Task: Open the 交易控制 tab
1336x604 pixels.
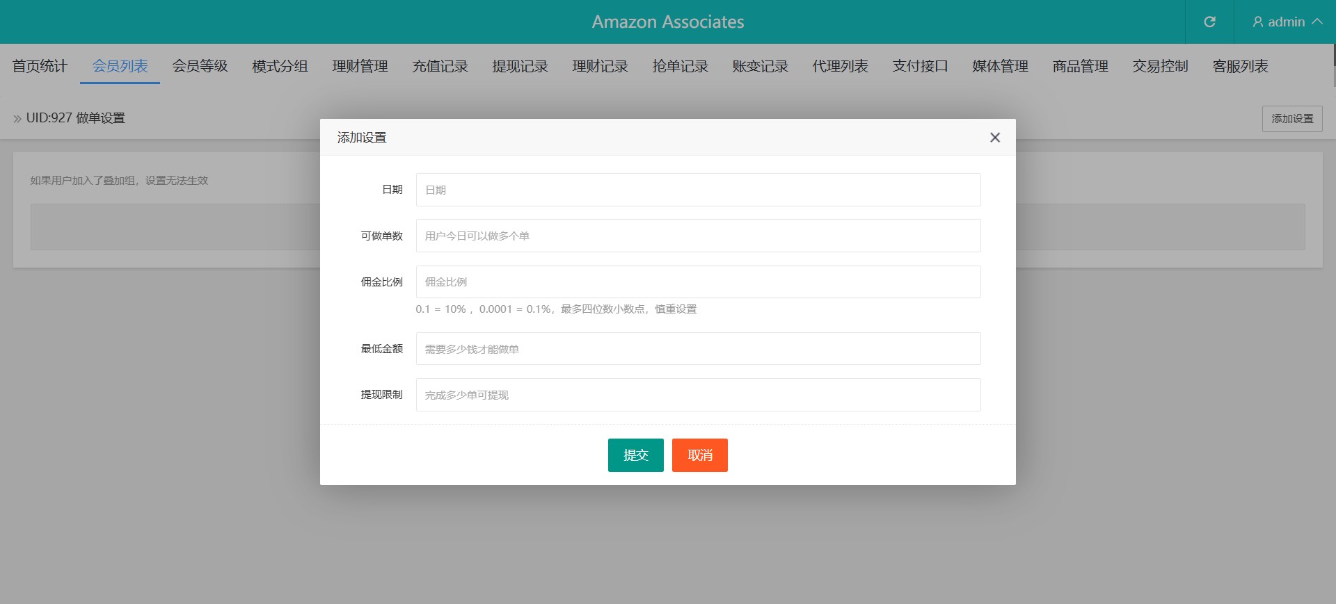Action: 1160,67
